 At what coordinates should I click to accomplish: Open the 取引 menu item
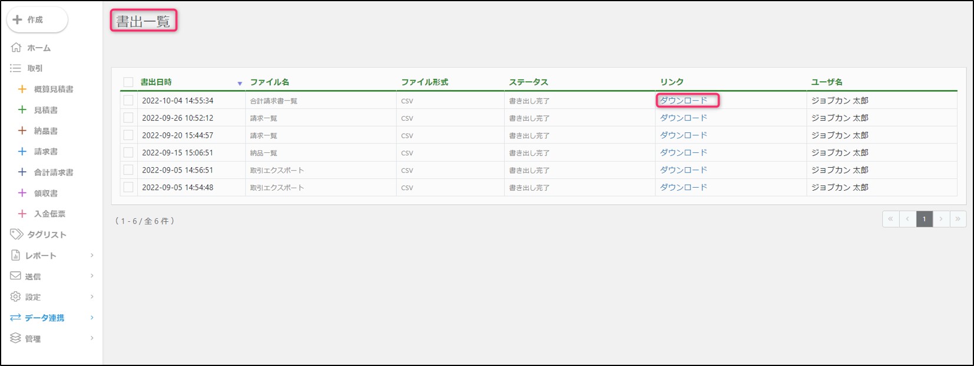pyautogui.click(x=35, y=68)
